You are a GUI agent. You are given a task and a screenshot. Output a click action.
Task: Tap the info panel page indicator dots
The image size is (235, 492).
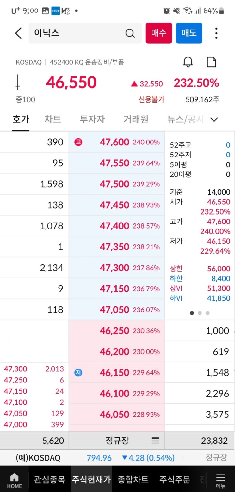click(200, 313)
